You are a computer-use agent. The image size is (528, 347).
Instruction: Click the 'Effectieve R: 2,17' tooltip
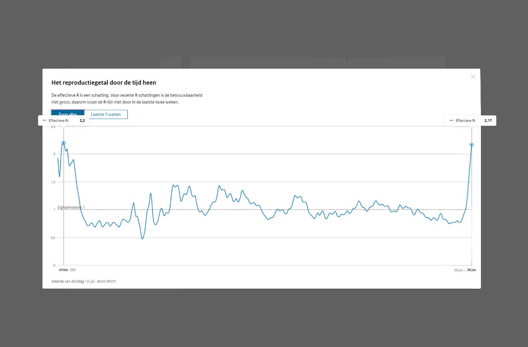click(471, 120)
